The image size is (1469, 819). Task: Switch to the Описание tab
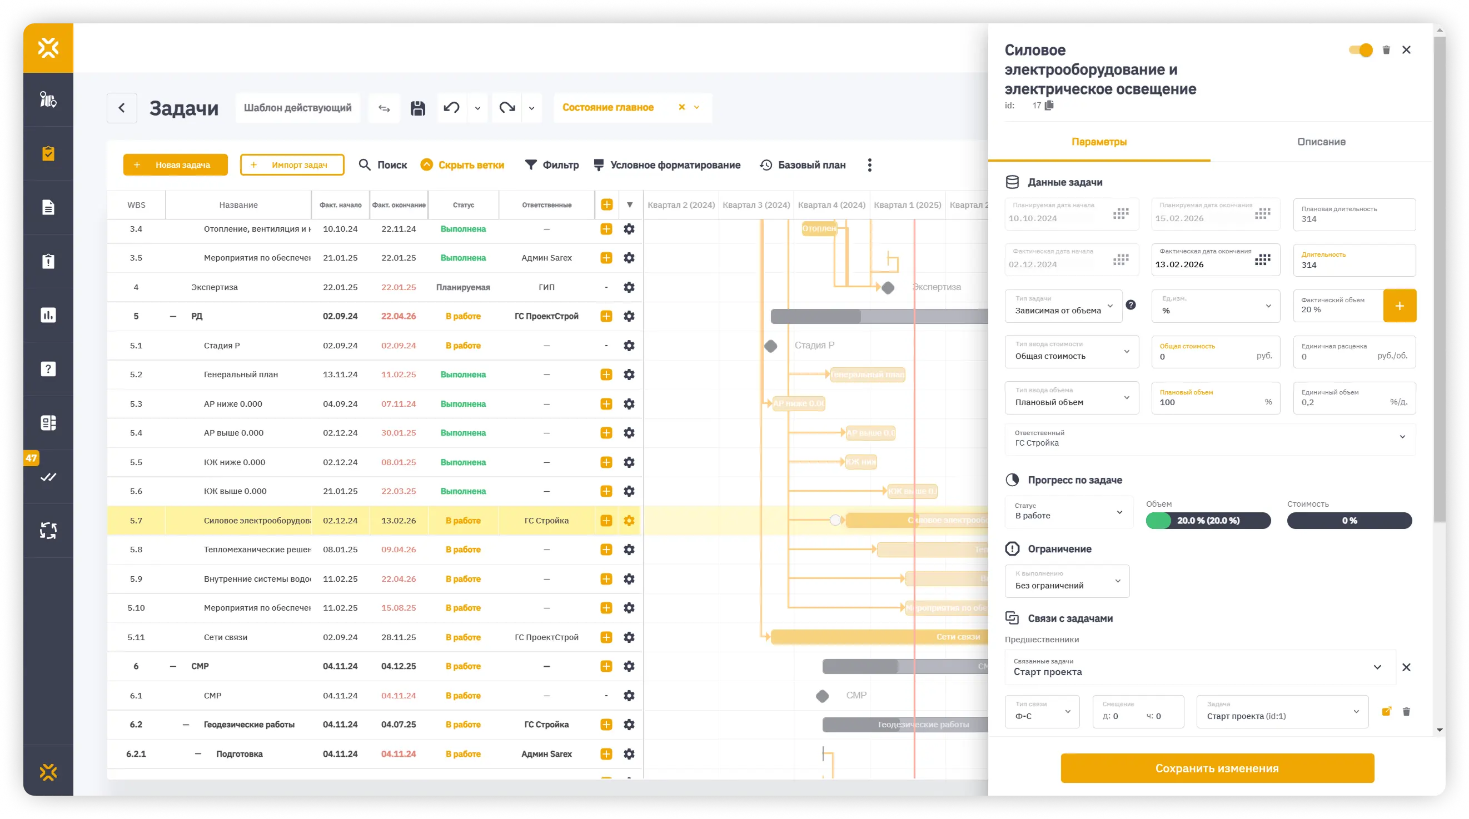coord(1321,142)
